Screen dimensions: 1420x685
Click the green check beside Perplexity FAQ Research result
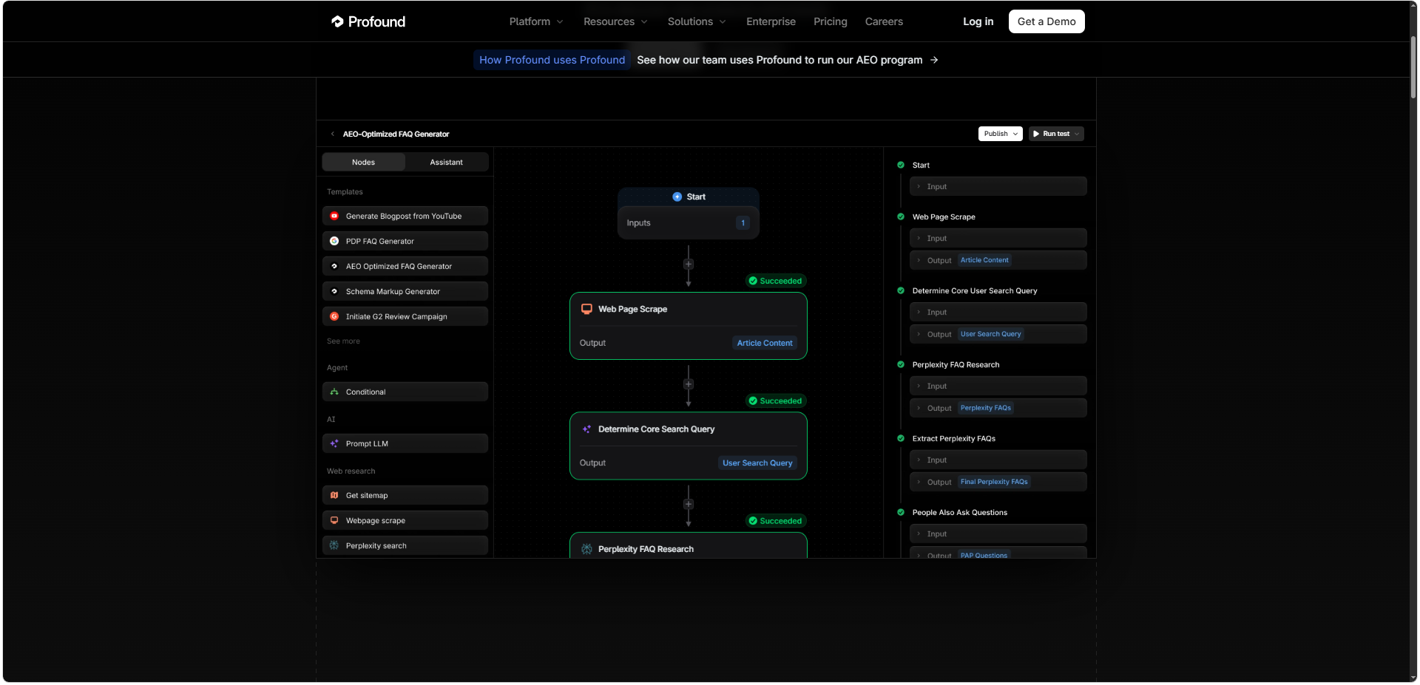coord(901,364)
